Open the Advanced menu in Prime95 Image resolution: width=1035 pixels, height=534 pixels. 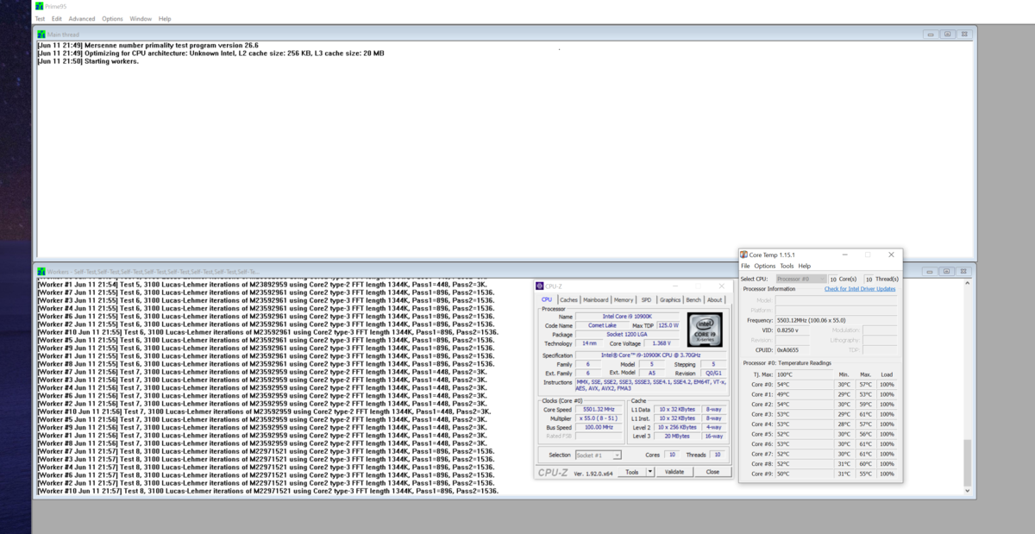[x=82, y=18]
